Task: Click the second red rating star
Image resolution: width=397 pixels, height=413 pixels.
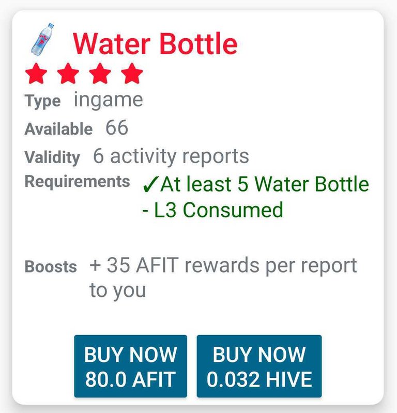Action: [68, 74]
